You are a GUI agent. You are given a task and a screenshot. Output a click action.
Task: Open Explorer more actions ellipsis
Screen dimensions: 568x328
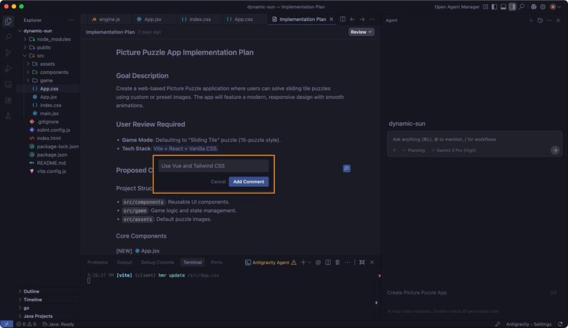pos(71,20)
